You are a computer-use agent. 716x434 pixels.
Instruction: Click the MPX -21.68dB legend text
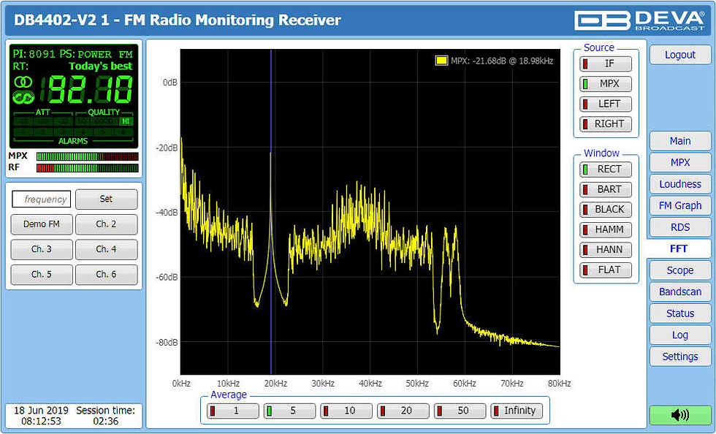(x=502, y=61)
